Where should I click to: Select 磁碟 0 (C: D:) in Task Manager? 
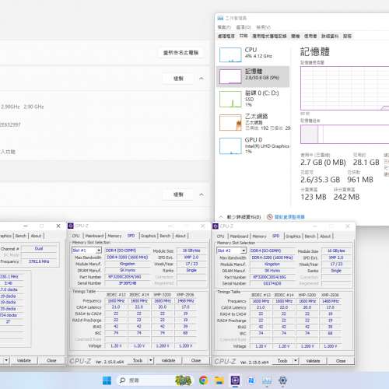253,99
